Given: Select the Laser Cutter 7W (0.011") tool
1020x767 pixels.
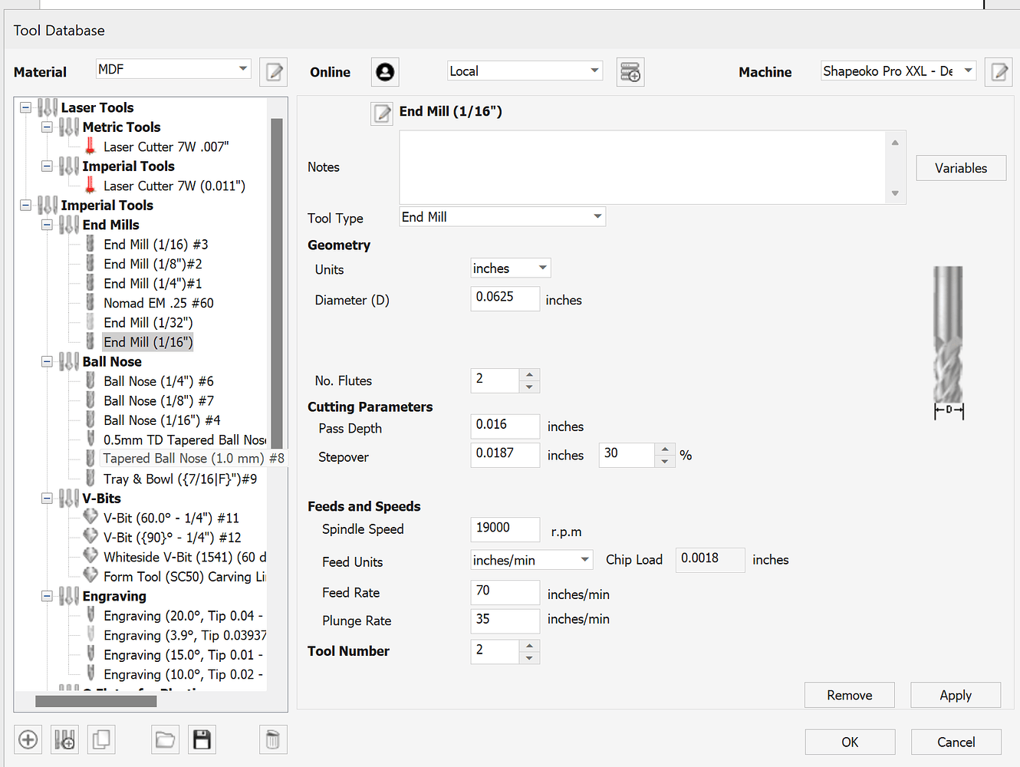Looking at the screenshot, I should point(175,186).
